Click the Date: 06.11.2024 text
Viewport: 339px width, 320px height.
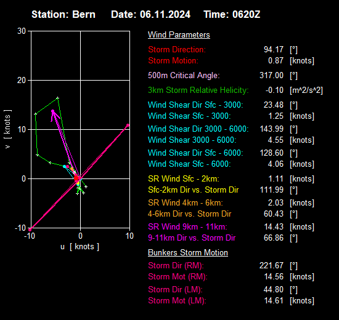(150, 15)
